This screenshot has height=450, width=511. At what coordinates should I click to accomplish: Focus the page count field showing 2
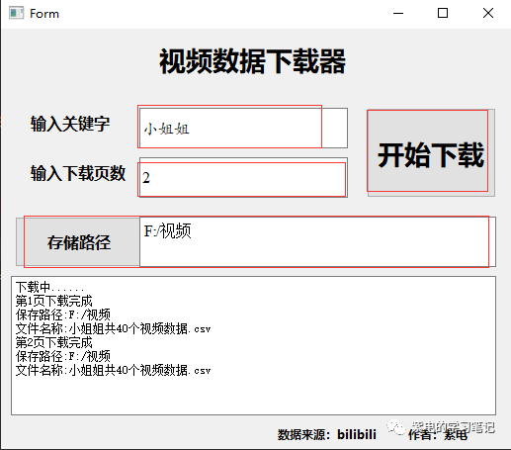click(243, 177)
